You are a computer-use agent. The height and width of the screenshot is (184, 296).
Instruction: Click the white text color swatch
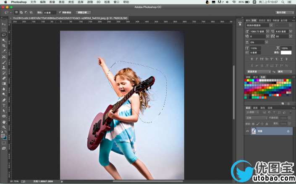coord(286,53)
